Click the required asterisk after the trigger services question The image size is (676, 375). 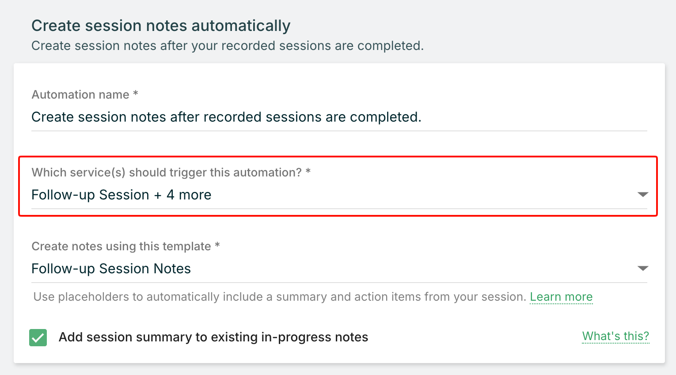[x=308, y=171]
